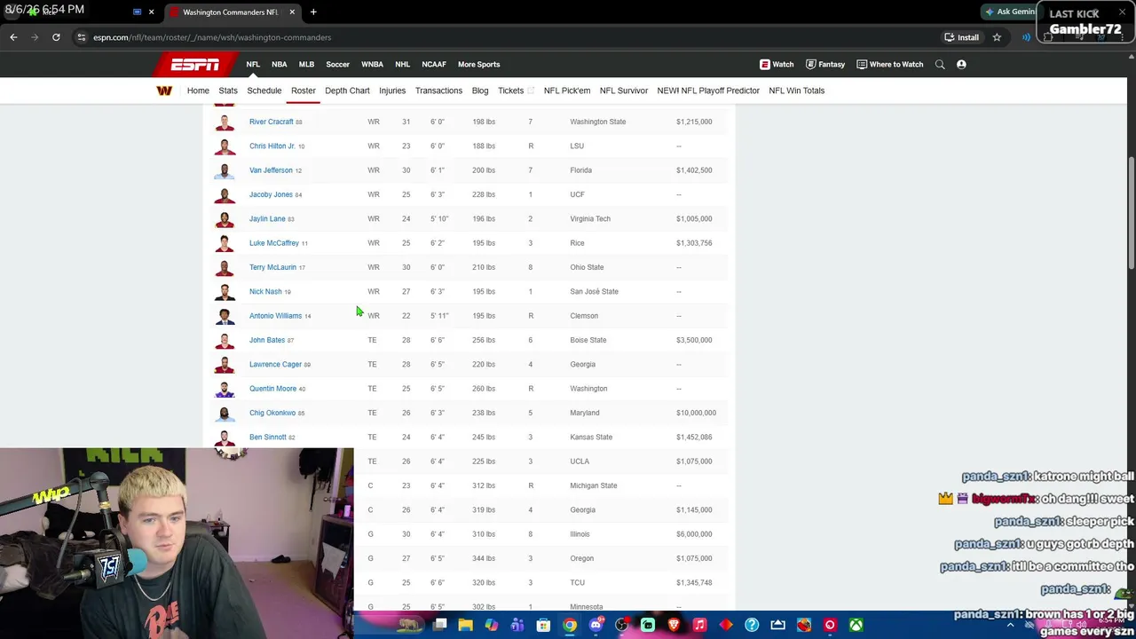Click Install app button in address bar
The height and width of the screenshot is (639, 1136).
(961, 37)
